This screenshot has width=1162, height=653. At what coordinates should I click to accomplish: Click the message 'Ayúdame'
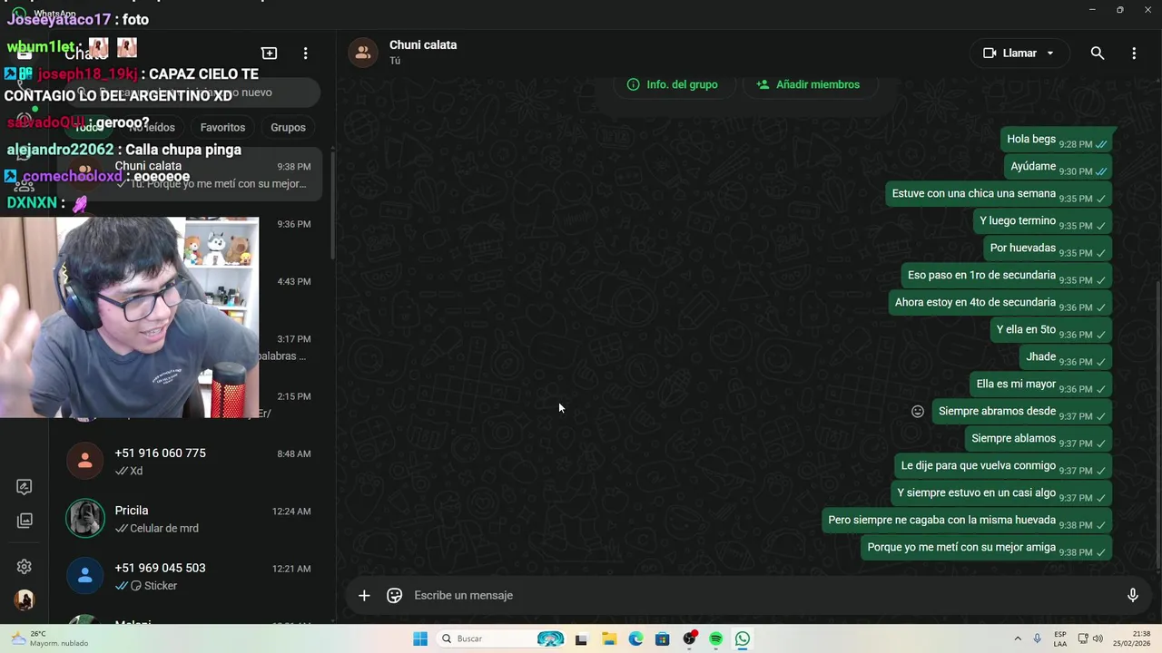pos(1059,167)
